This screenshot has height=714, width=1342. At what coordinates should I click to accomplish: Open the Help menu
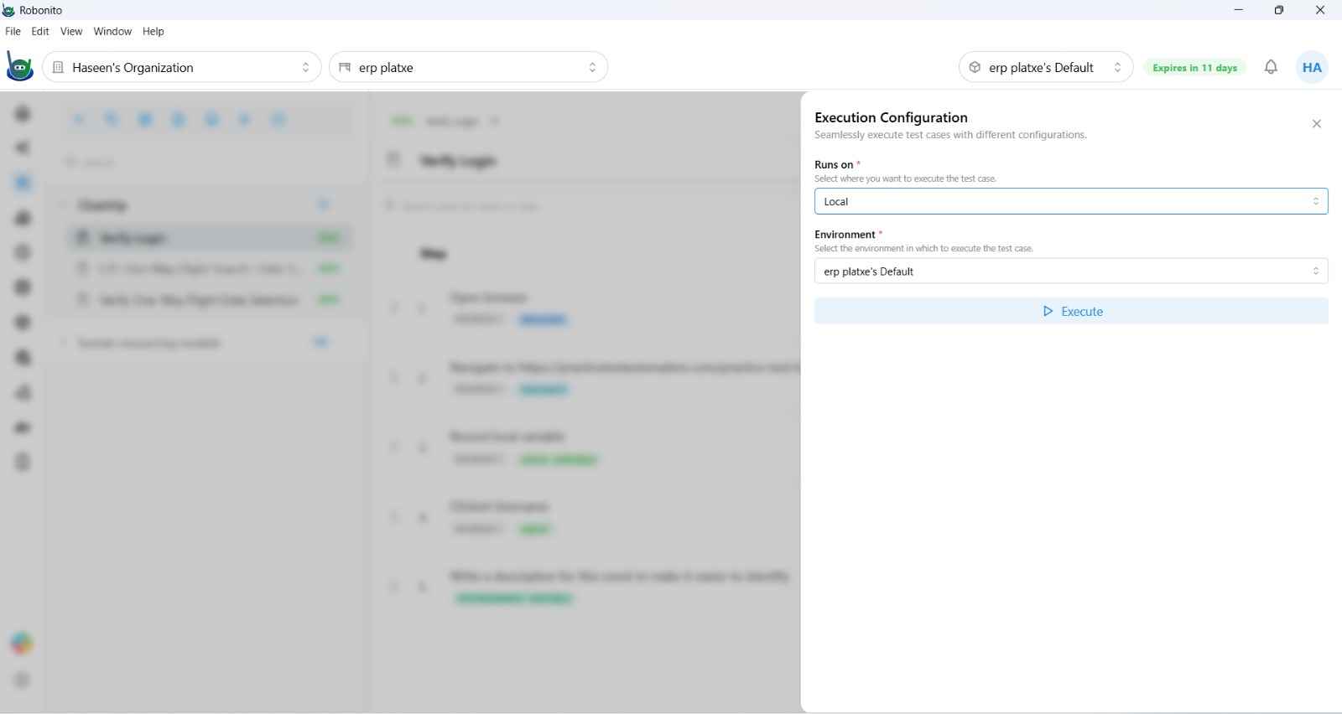[153, 31]
